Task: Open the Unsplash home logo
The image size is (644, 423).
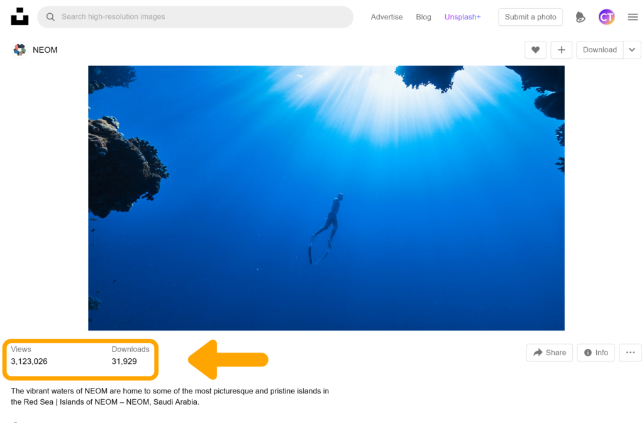Action: [19, 16]
